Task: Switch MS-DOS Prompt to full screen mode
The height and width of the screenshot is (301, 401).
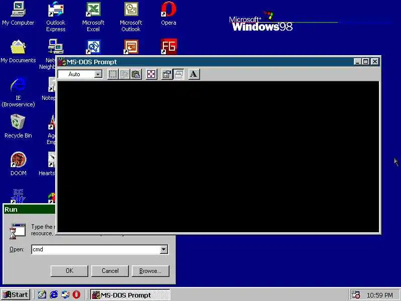Action: pos(151,74)
